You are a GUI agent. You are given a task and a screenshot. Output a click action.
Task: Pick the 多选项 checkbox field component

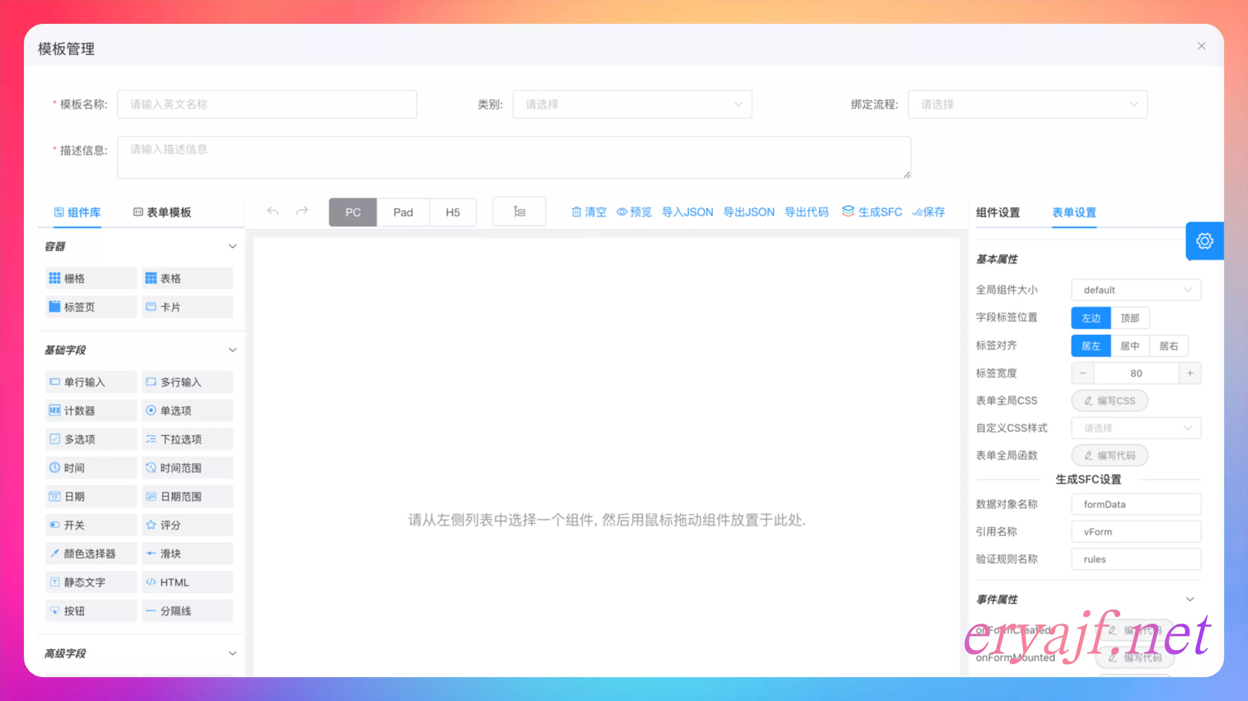click(91, 439)
